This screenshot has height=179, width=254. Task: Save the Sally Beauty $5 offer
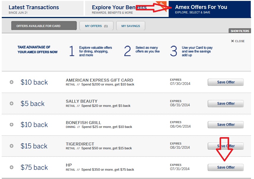click(226, 104)
